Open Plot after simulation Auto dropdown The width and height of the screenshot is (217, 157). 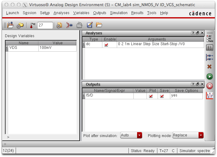(x=131, y=135)
